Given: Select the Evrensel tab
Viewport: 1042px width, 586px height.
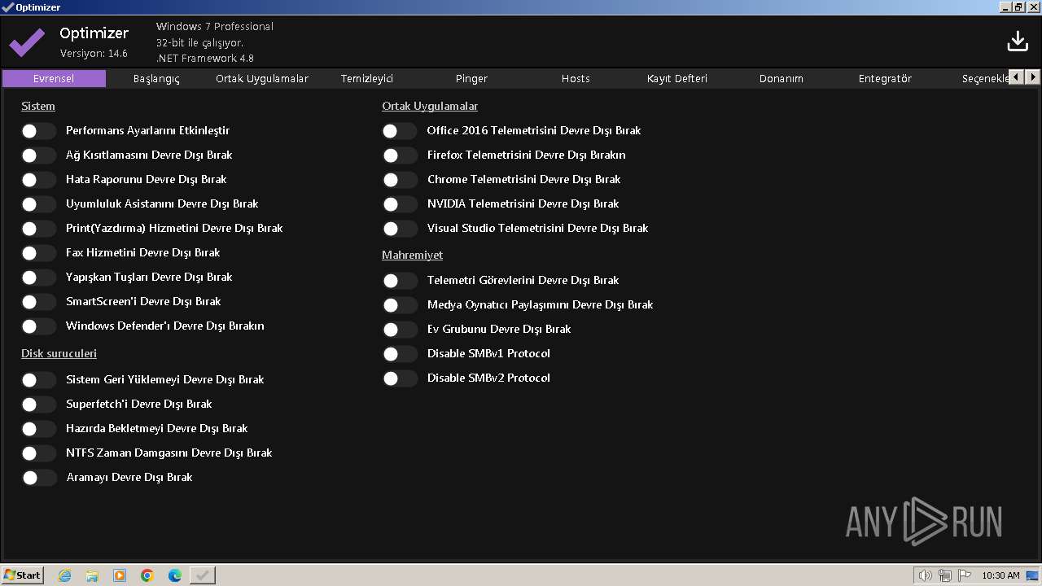Looking at the screenshot, I should (54, 78).
